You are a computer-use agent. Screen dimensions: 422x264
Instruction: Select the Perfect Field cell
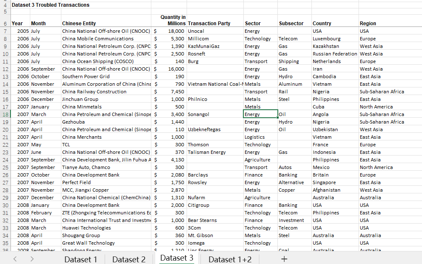[106, 182]
